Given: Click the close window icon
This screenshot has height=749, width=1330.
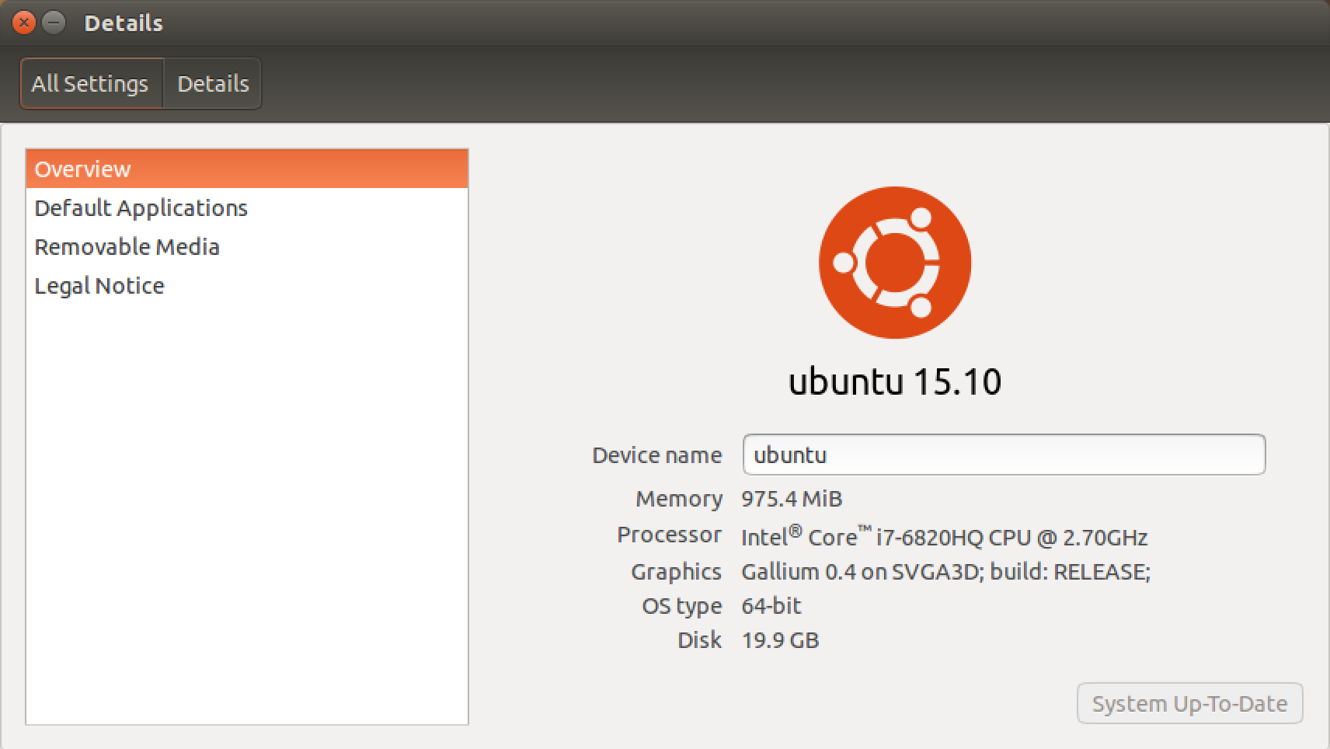Looking at the screenshot, I should pos(23,23).
